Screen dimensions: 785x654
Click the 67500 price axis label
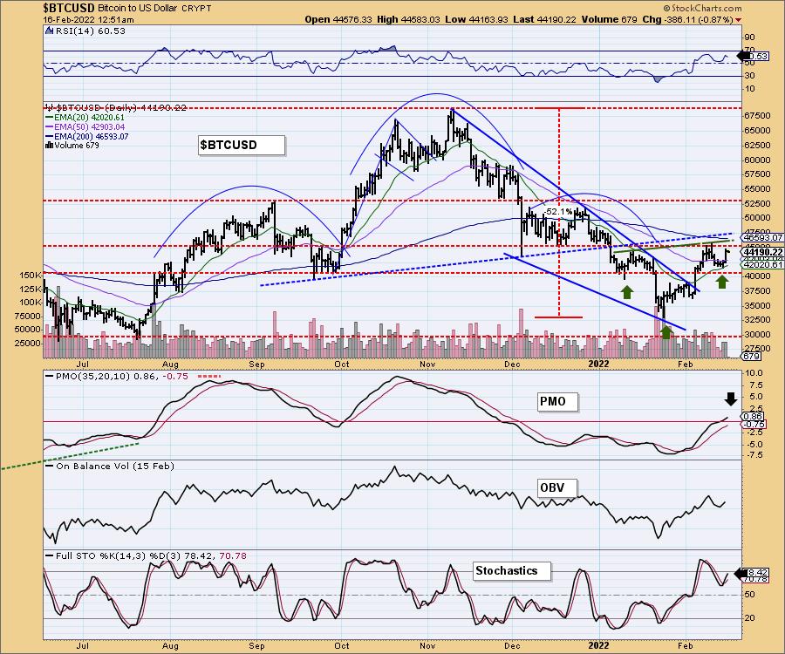click(x=757, y=116)
